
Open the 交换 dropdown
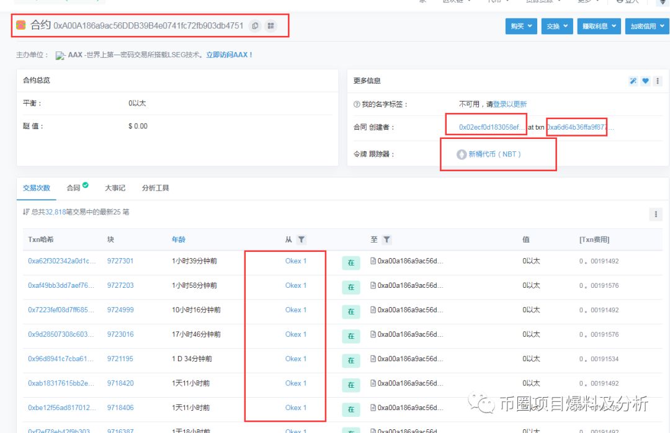(556, 26)
